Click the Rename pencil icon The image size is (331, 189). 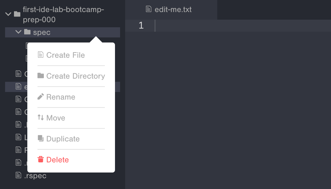pyautogui.click(x=40, y=97)
